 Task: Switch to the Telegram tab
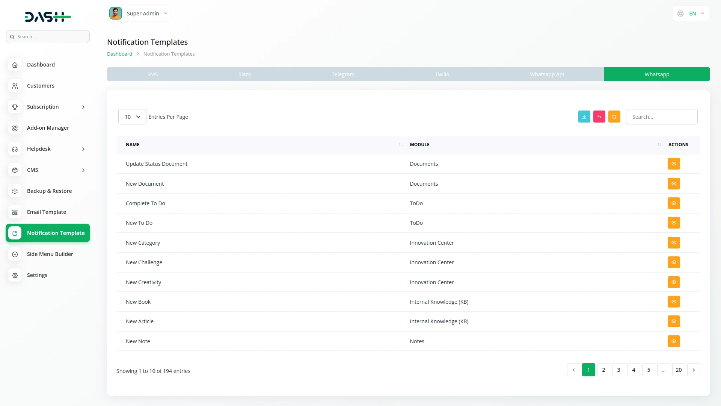tap(343, 74)
